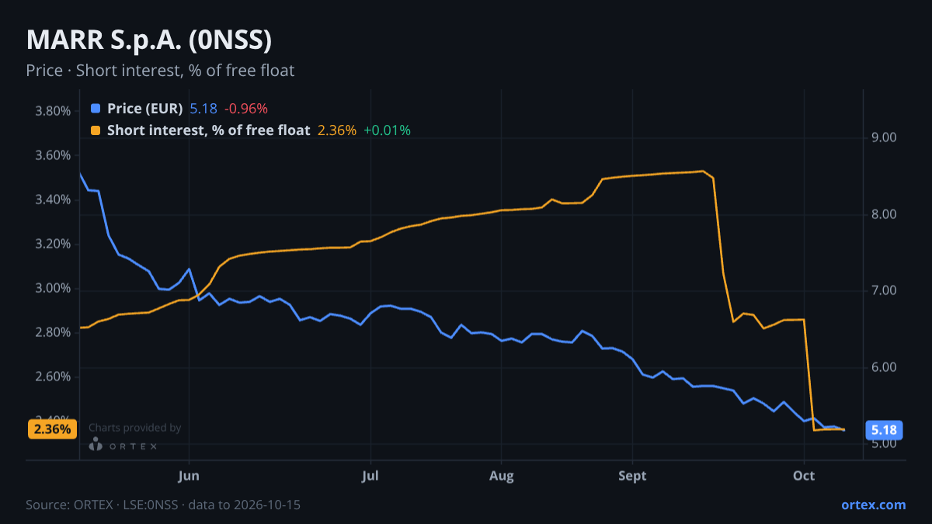Screen dimensions: 932x524
Task: Click the 7.00 right axis label
Action: (x=884, y=290)
